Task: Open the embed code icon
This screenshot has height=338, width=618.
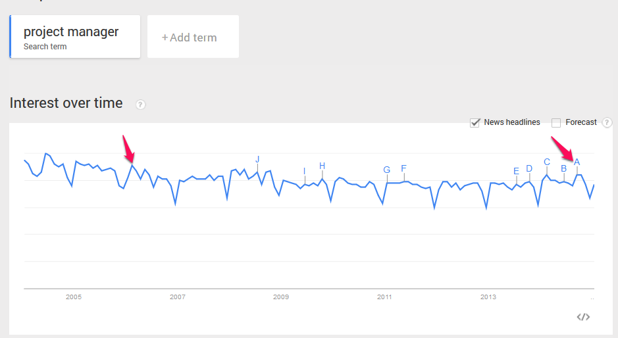Action: click(x=583, y=317)
